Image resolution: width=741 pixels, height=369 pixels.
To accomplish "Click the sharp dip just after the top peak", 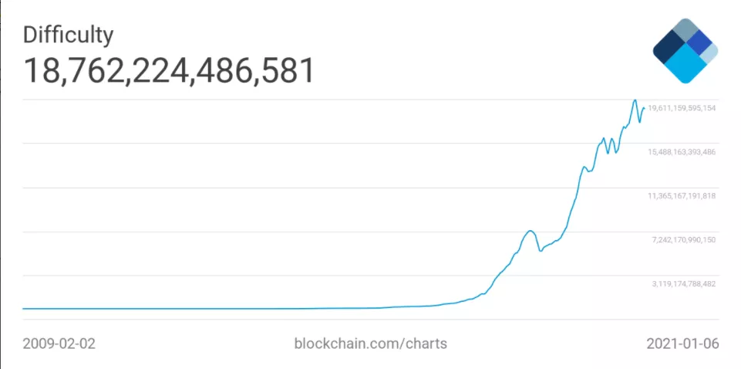I will tap(639, 122).
